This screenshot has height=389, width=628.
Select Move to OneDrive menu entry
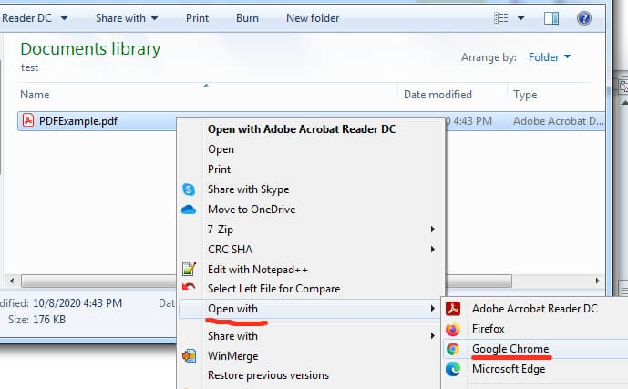pos(252,210)
